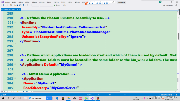
Task: Click the next issue right arrow
Action: 27,91
